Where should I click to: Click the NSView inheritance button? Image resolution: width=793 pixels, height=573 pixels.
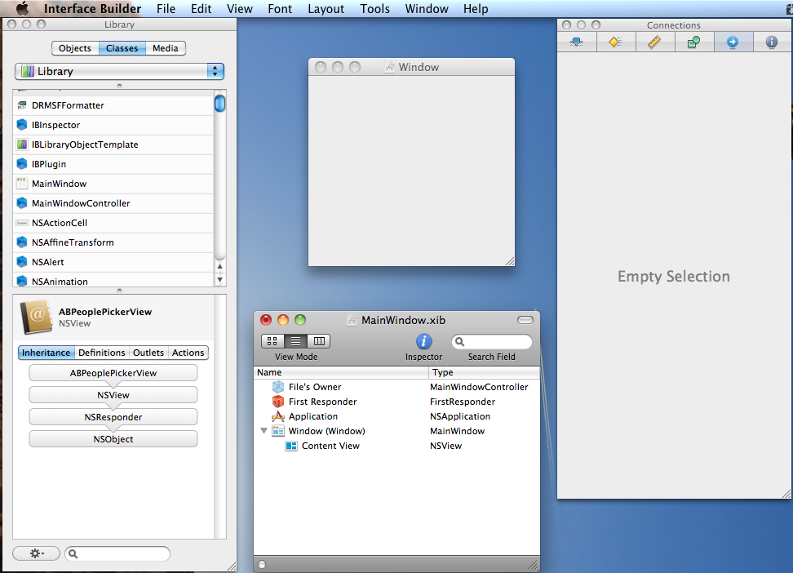(113, 395)
